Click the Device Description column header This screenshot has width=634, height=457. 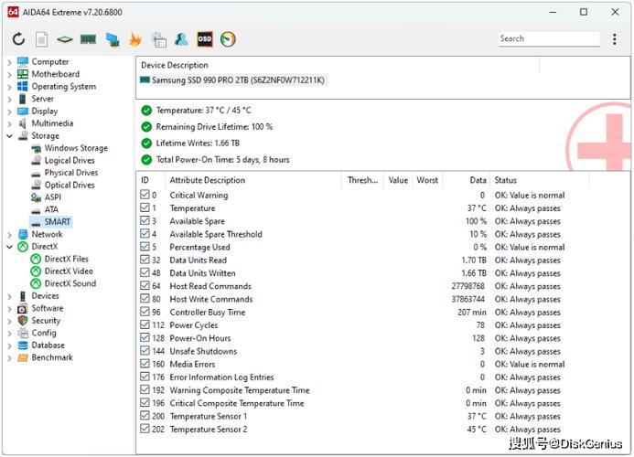(338, 65)
